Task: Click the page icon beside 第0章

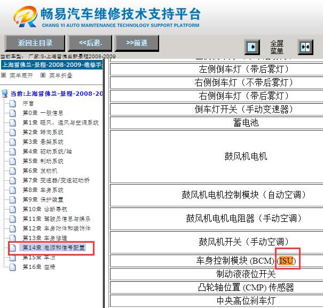Action: [x=13, y=113]
